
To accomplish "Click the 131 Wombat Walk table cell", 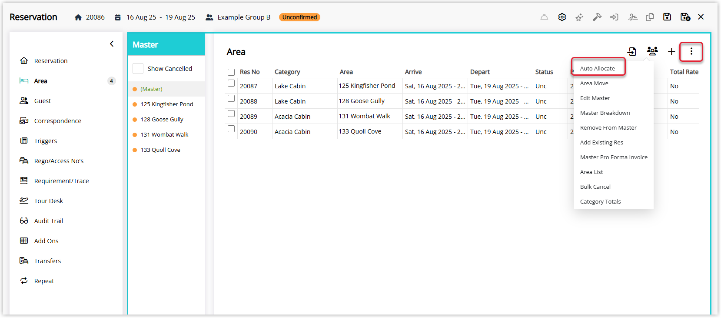I will click(365, 116).
